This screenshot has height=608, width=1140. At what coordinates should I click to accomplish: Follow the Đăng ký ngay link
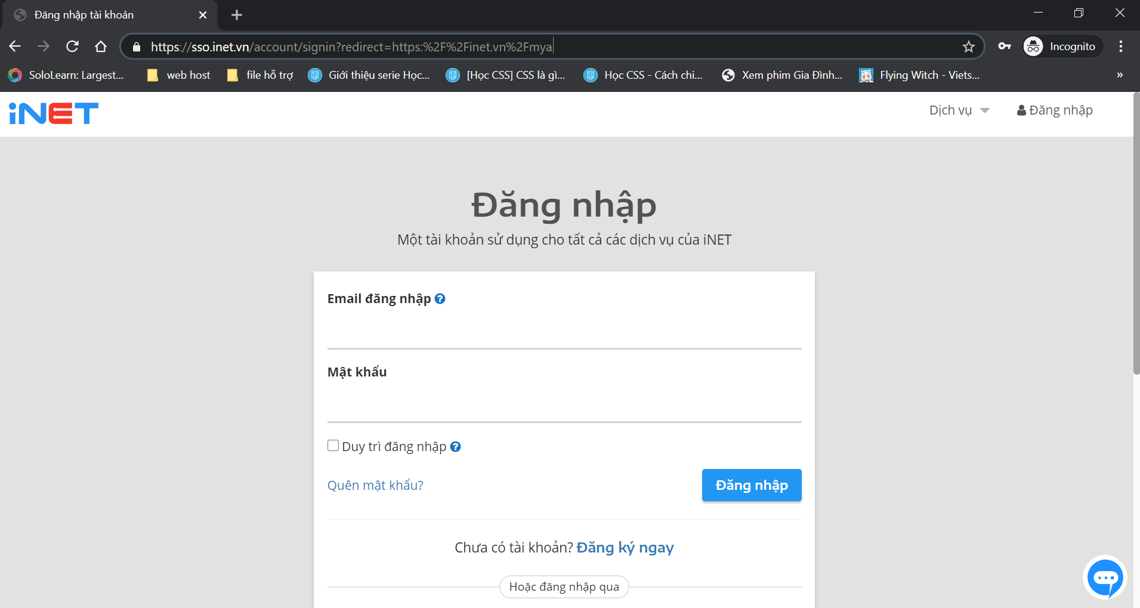point(625,547)
